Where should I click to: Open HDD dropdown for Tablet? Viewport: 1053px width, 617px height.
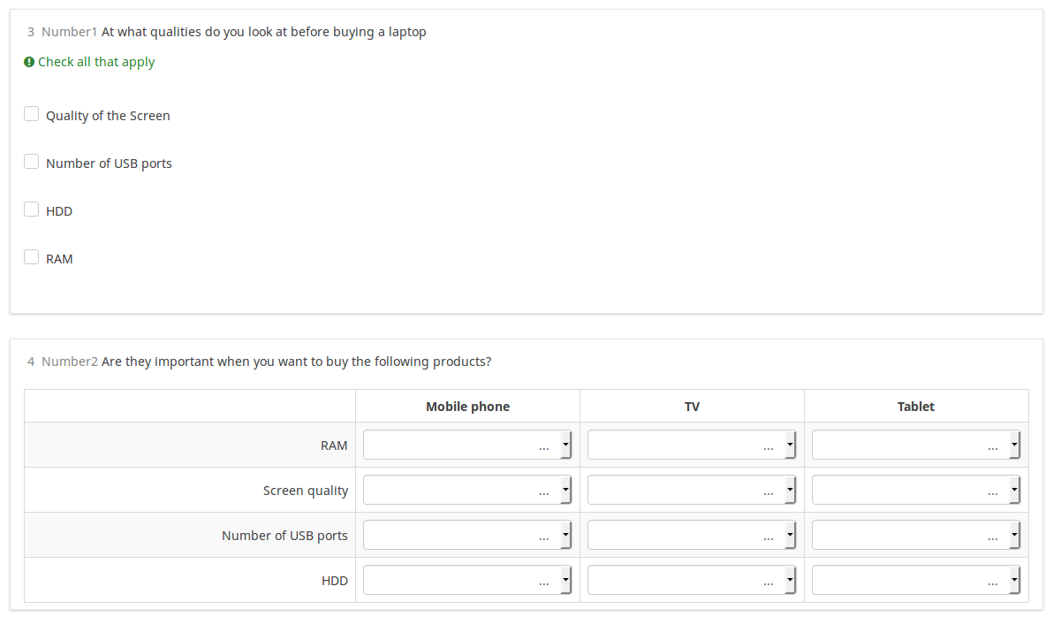point(916,581)
